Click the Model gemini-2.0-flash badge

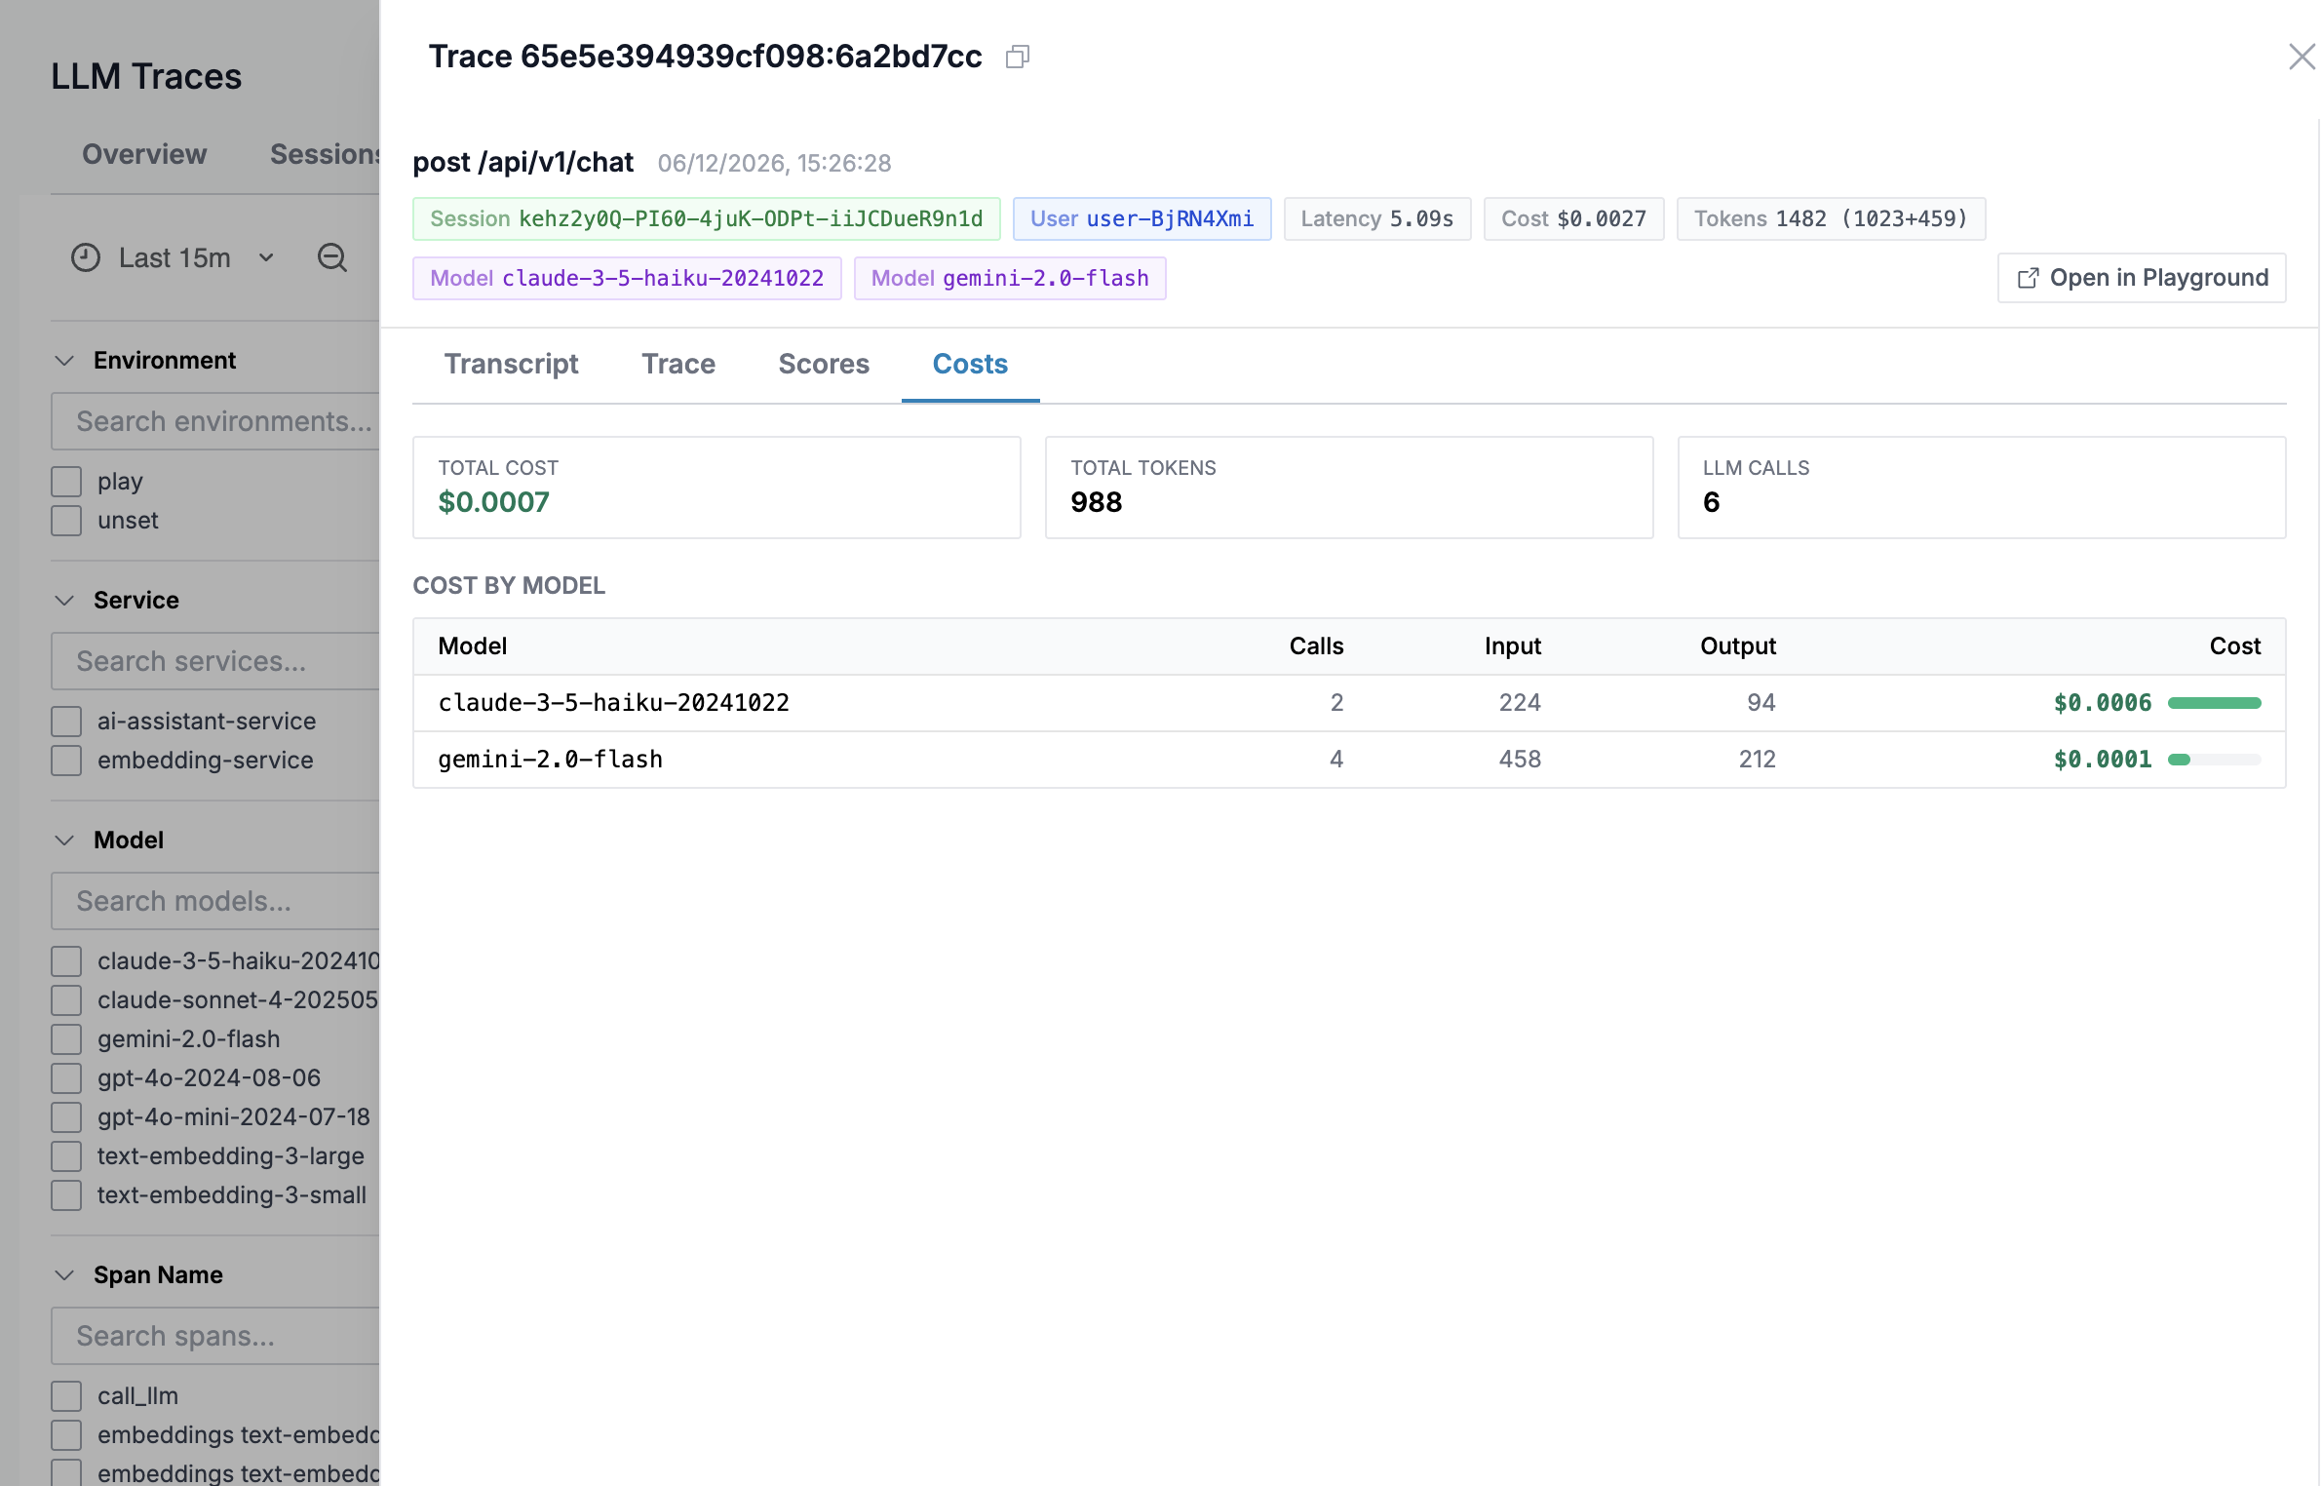click(1010, 278)
